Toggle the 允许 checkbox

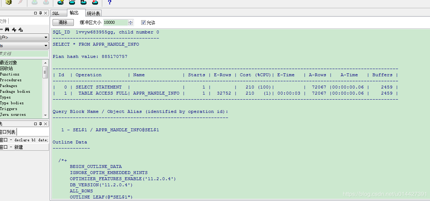click(143, 22)
